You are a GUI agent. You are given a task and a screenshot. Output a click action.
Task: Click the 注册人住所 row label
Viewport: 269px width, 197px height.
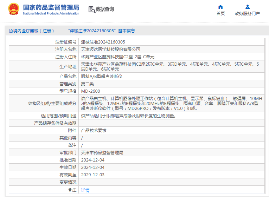(x=66, y=57)
